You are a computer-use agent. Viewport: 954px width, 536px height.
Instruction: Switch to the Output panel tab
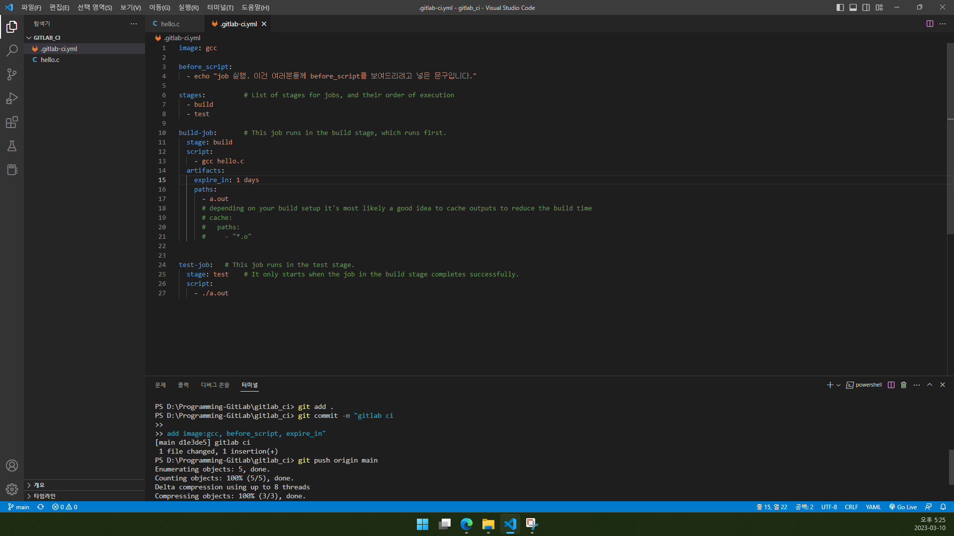coord(183,385)
